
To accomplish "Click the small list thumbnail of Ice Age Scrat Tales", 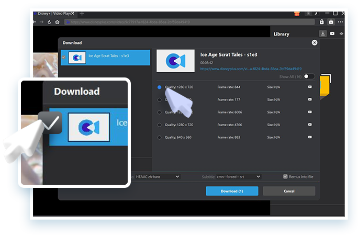I will tap(77, 58).
